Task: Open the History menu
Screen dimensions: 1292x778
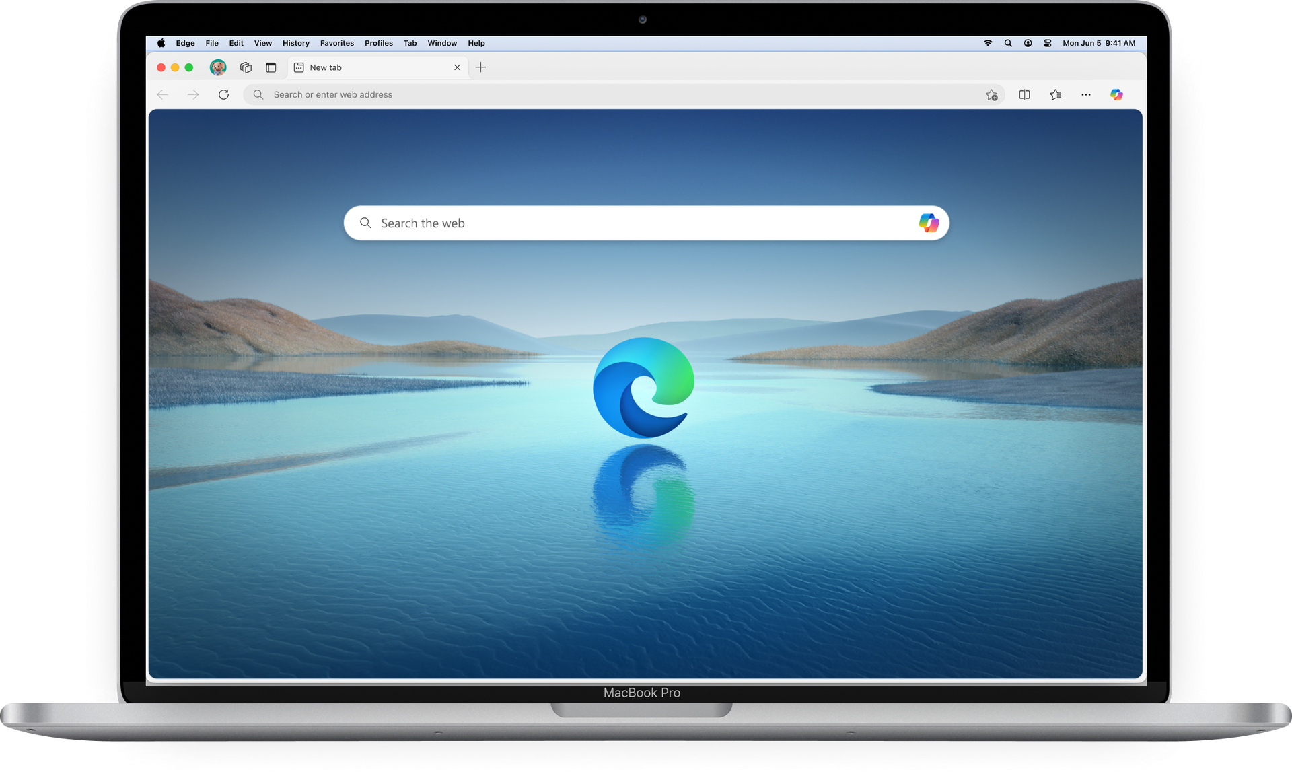Action: (296, 43)
